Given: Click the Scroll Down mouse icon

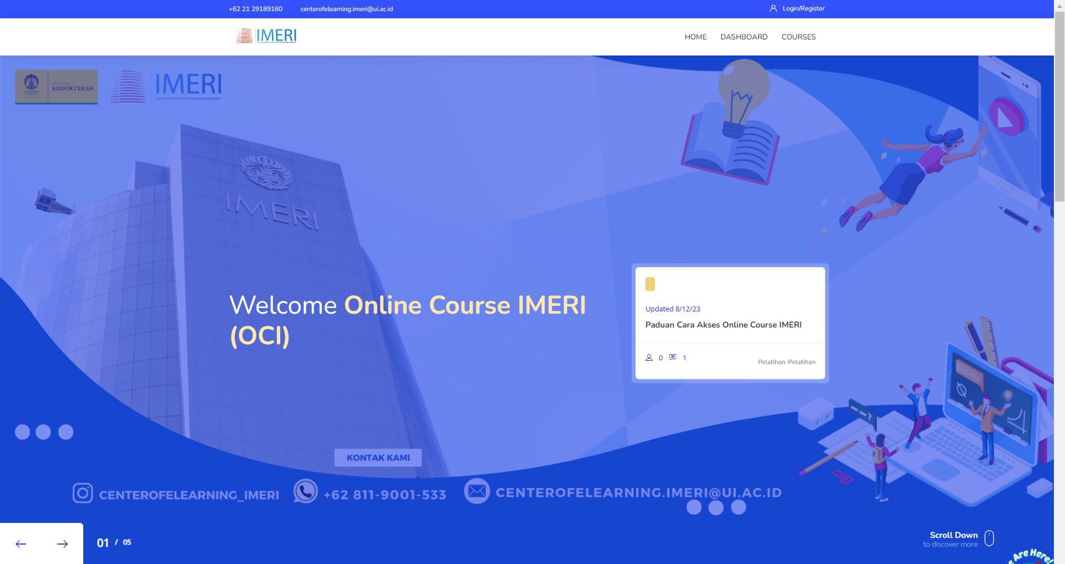Looking at the screenshot, I should click(988, 538).
